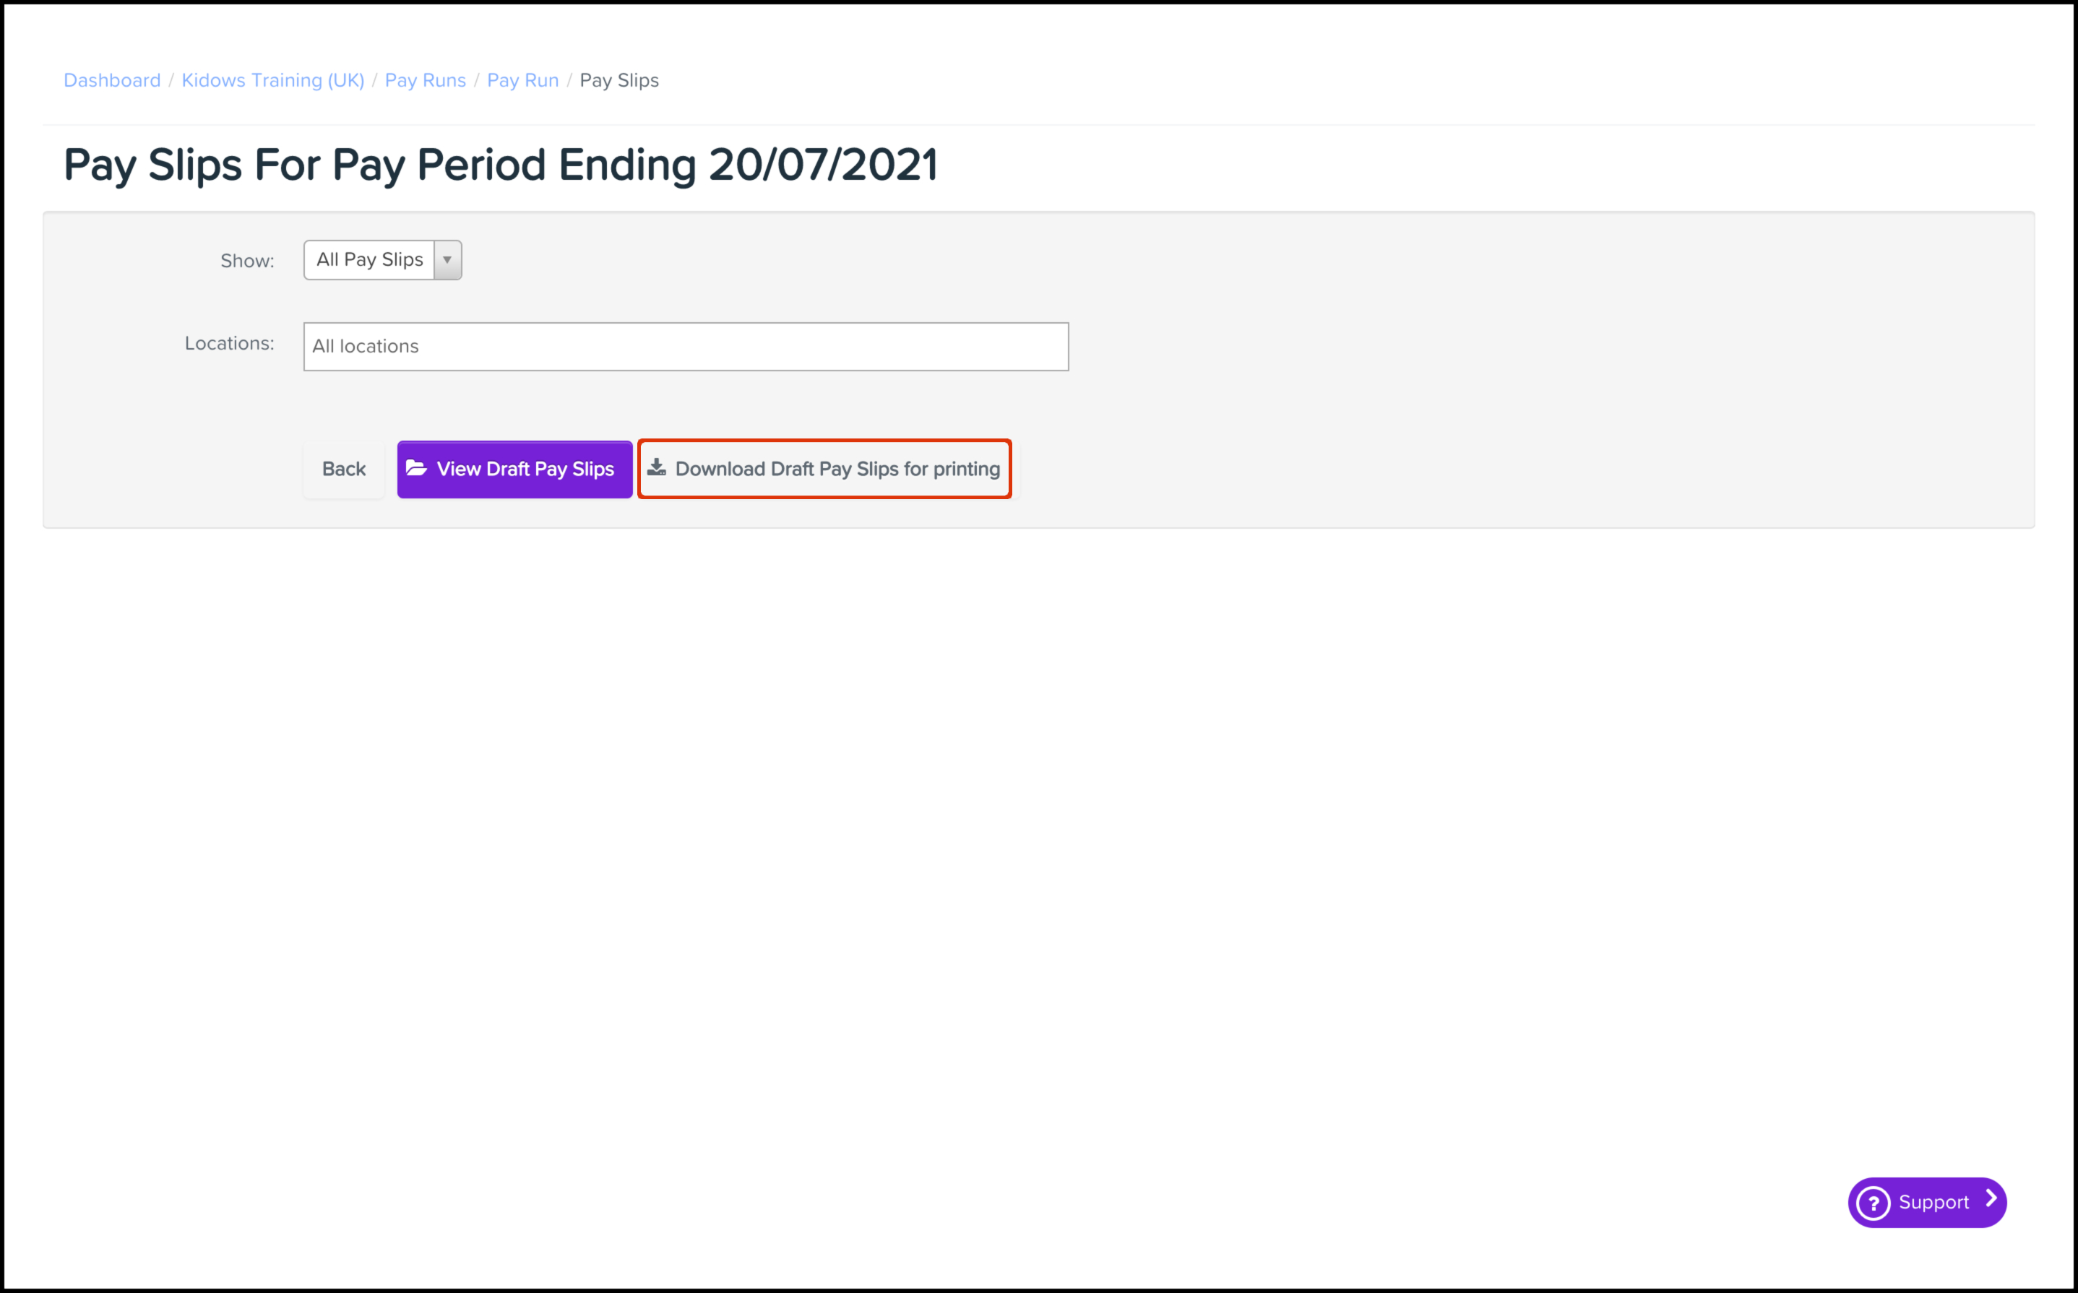The image size is (2078, 1293).
Task: Click the Show: field label
Action: (x=247, y=261)
